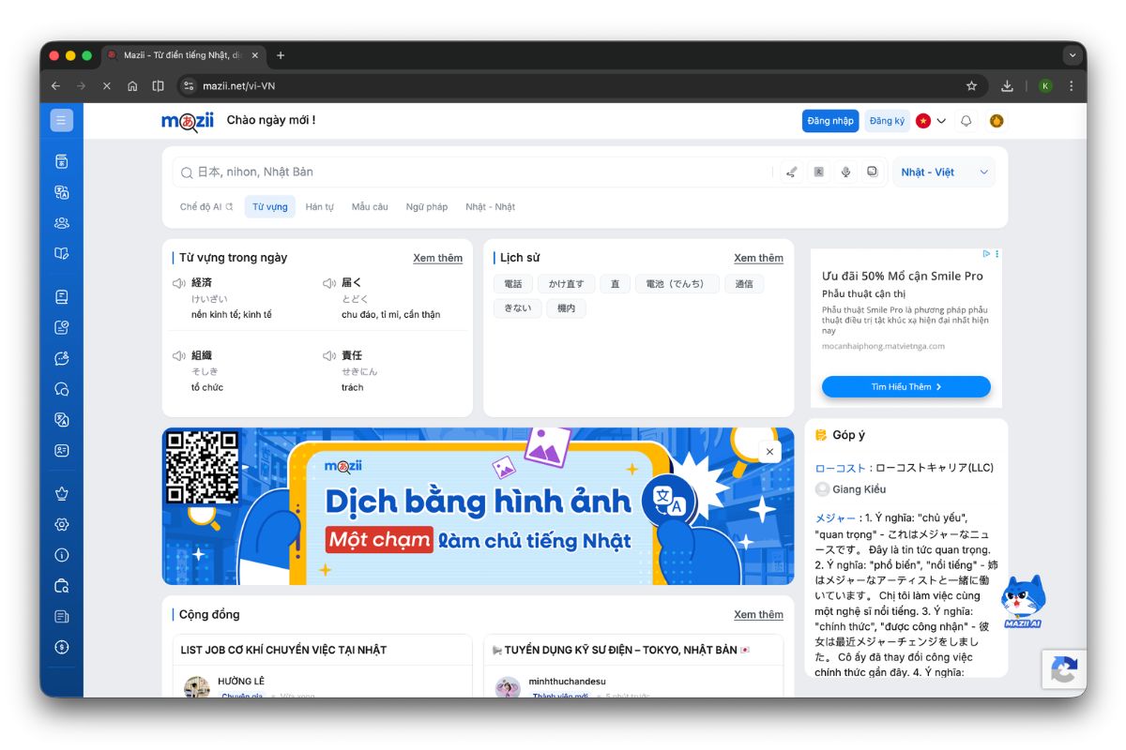Open メジャー suggestion link
Viewport: 1126px width, 750px height.
click(x=835, y=518)
